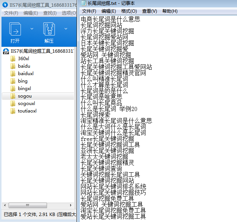This screenshot has width=237, height=222.
Task: Click the line 站长工具关键词挖掘
Action: click(x=107, y=61)
